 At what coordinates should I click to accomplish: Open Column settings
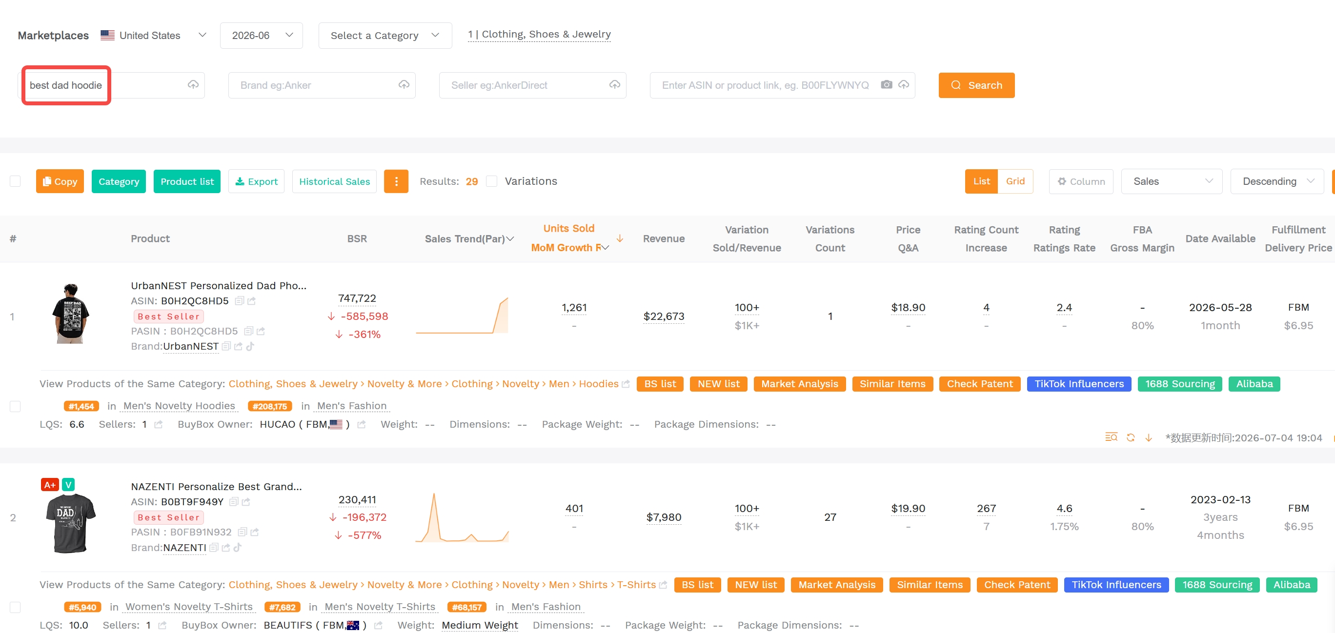click(x=1081, y=181)
